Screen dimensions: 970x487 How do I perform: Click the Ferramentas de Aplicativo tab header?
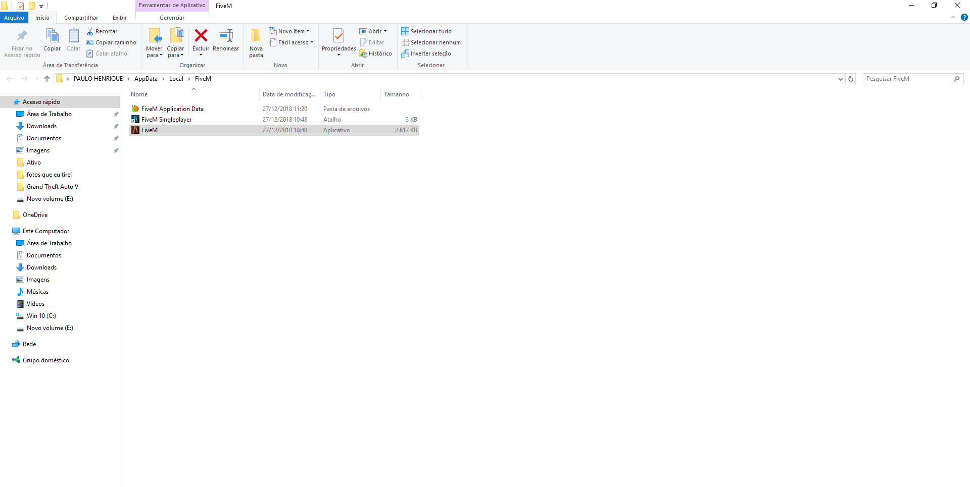(172, 6)
